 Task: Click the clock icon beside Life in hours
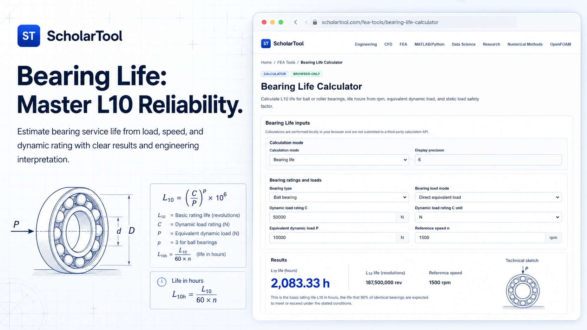coord(161,282)
